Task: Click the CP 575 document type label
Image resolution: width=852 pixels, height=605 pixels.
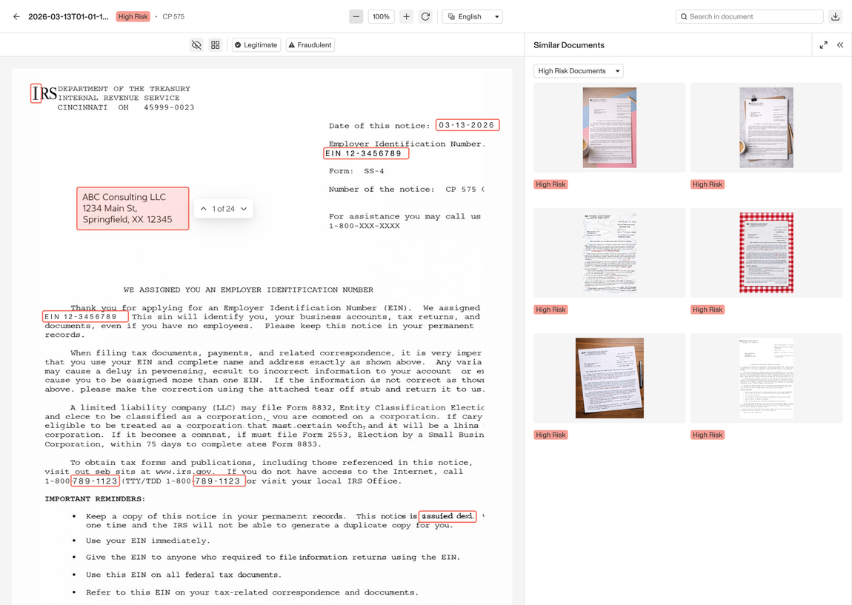Action: [x=173, y=16]
